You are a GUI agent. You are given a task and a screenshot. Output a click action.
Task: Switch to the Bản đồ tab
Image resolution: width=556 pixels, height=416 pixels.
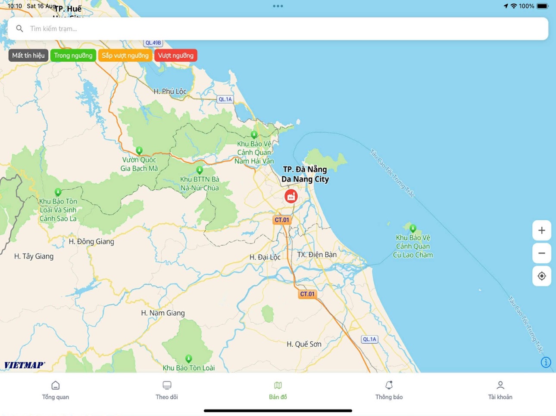point(278,390)
